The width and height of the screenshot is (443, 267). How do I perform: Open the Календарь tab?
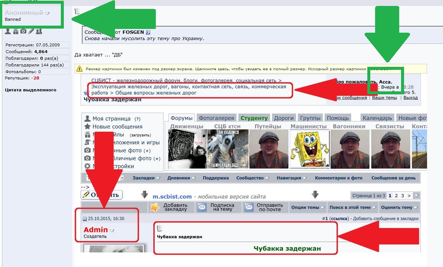(377, 118)
